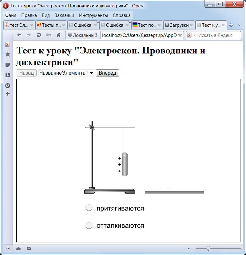246x255 pixels.
Task: Click the 'Локальный' security badge
Action: (x=83, y=35)
